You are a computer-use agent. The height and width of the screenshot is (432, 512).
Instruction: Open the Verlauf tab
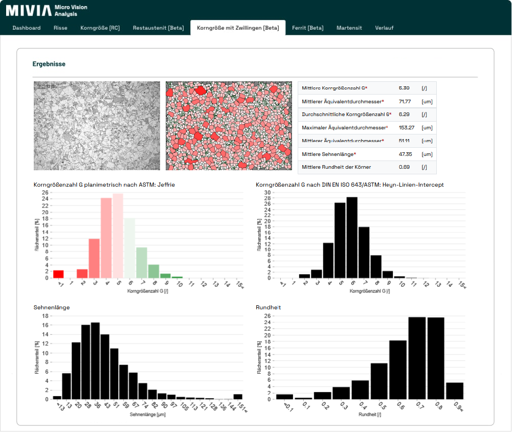[x=384, y=28]
